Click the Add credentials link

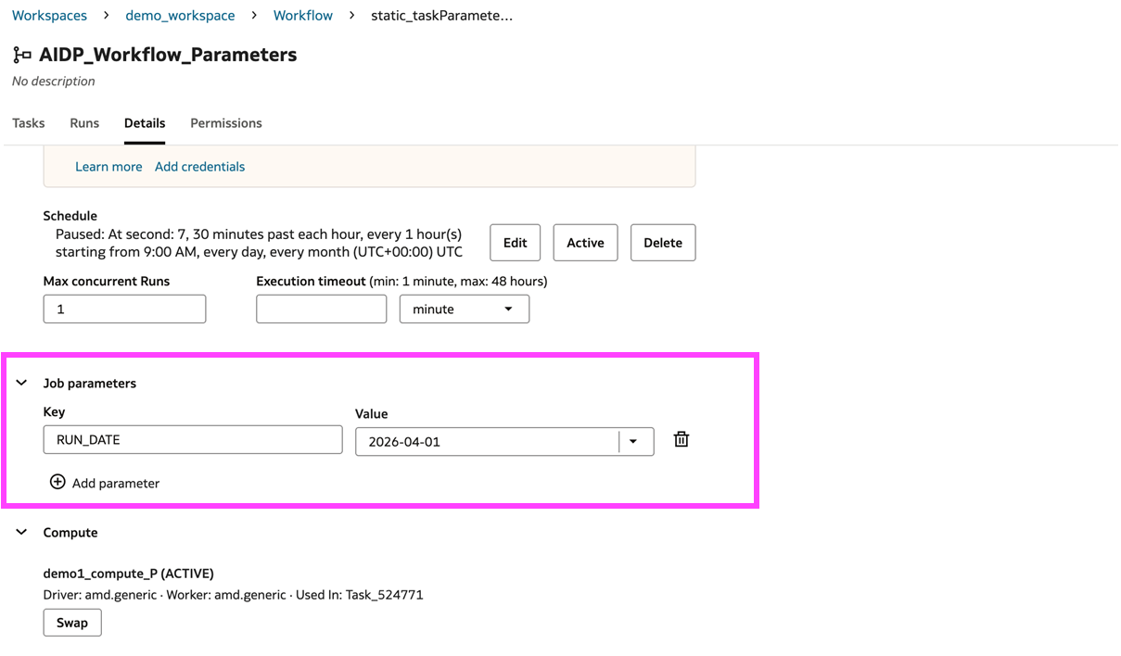(199, 167)
